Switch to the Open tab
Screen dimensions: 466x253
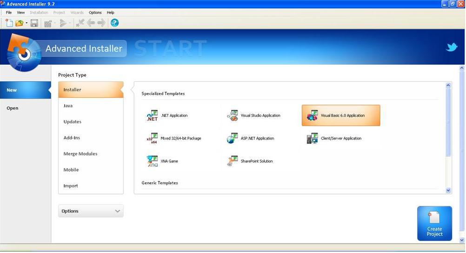26,108
